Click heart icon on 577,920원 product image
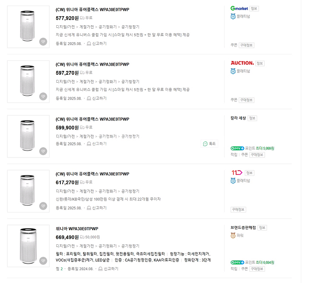 click(43, 42)
